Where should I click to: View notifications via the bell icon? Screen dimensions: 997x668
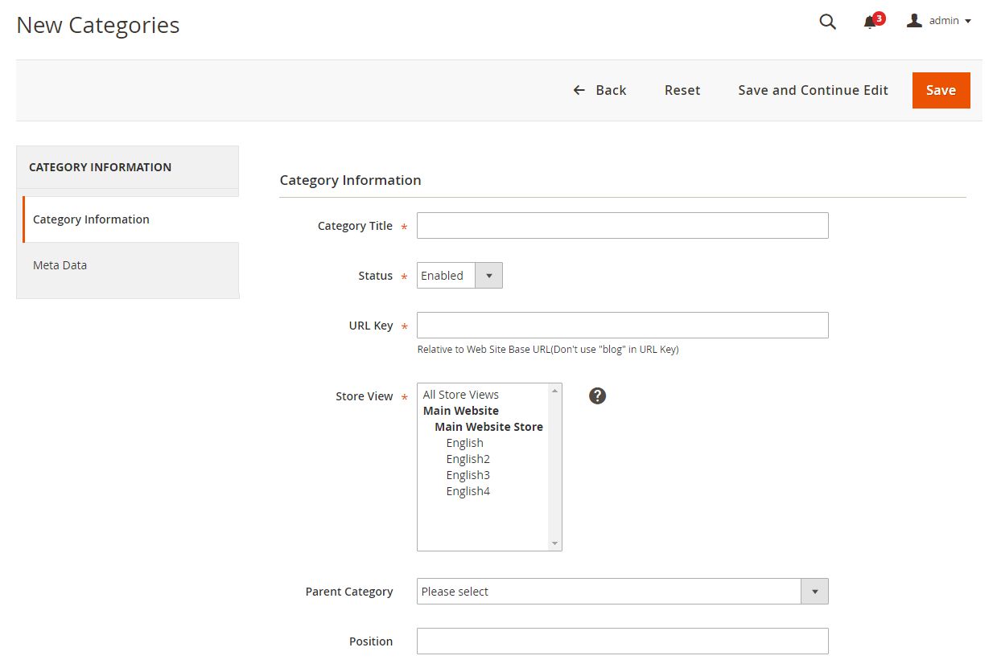point(870,22)
